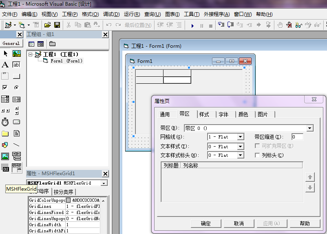Select the DriveListBox control in the toolbox

pos(16,122)
